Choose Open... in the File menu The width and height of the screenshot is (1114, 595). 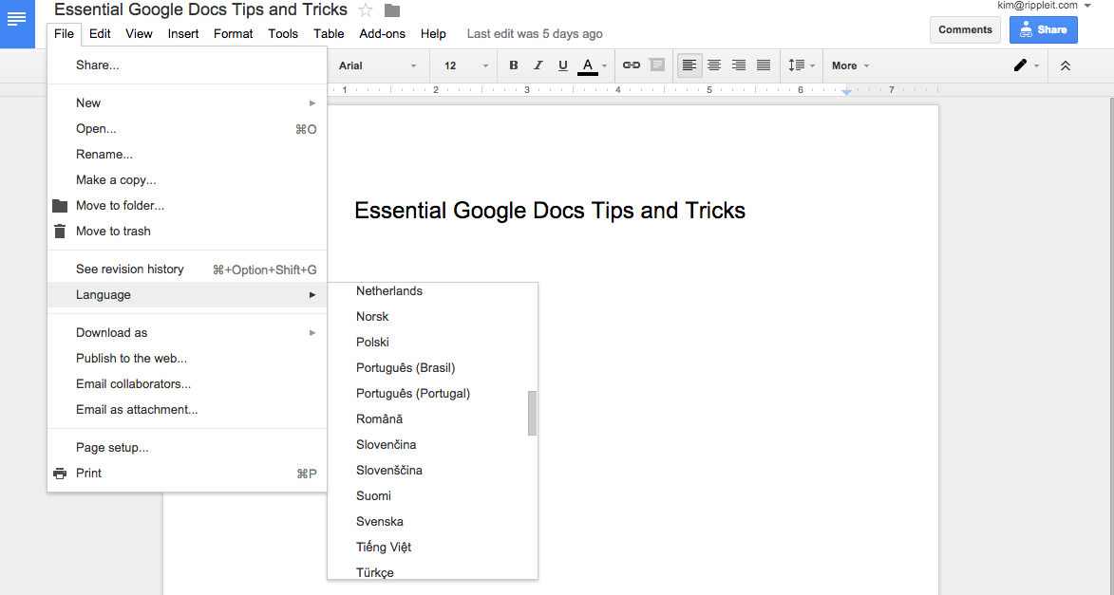[187, 128]
